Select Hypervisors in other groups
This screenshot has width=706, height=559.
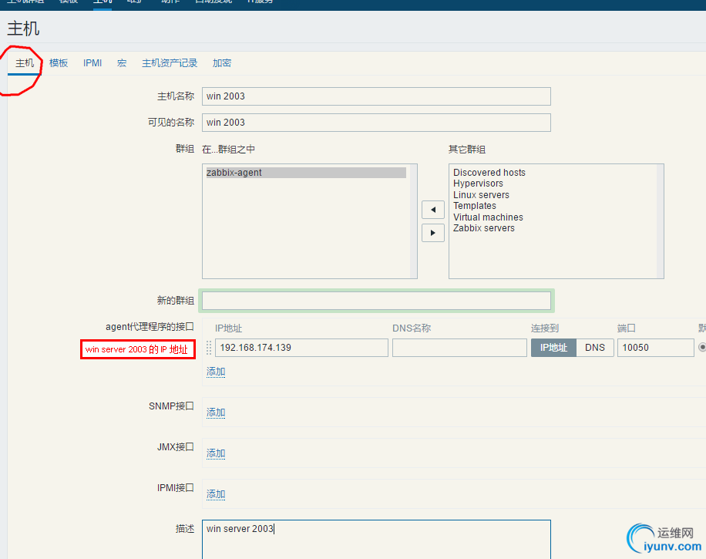pyautogui.click(x=478, y=184)
